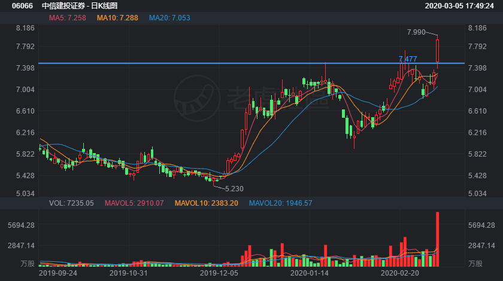Select the MA5: 7.258 indicator label
Viewport: 503px width, 281px height.
67,18
